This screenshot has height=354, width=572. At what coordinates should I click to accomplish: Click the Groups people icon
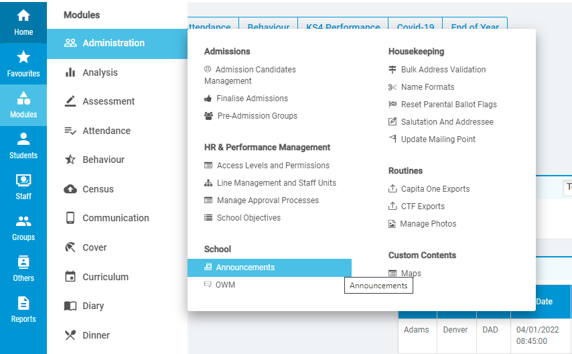(23, 221)
